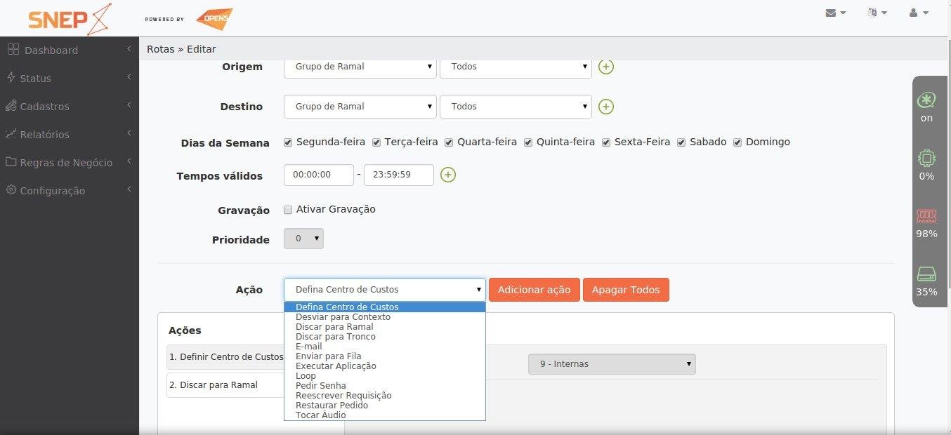Open the Origem Grupo de Ramal dropdown
Viewport: 951px width, 435px height.
pyautogui.click(x=360, y=67)
